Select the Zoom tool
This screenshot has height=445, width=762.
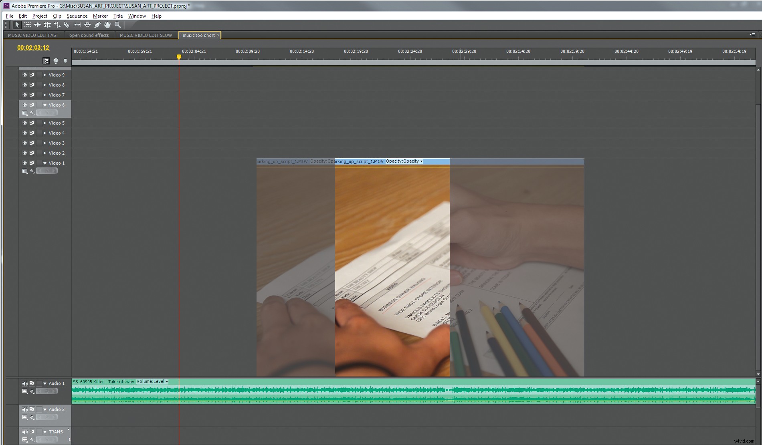click(x=117, y=25)
